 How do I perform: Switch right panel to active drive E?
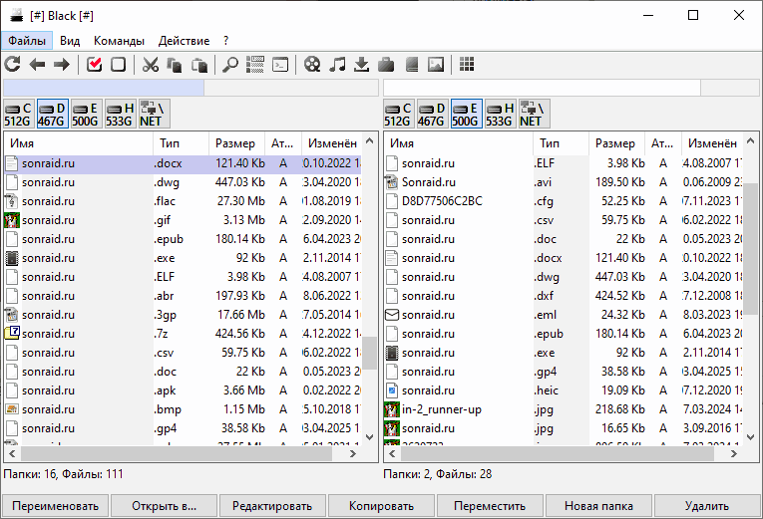click(x=466, y=115)
